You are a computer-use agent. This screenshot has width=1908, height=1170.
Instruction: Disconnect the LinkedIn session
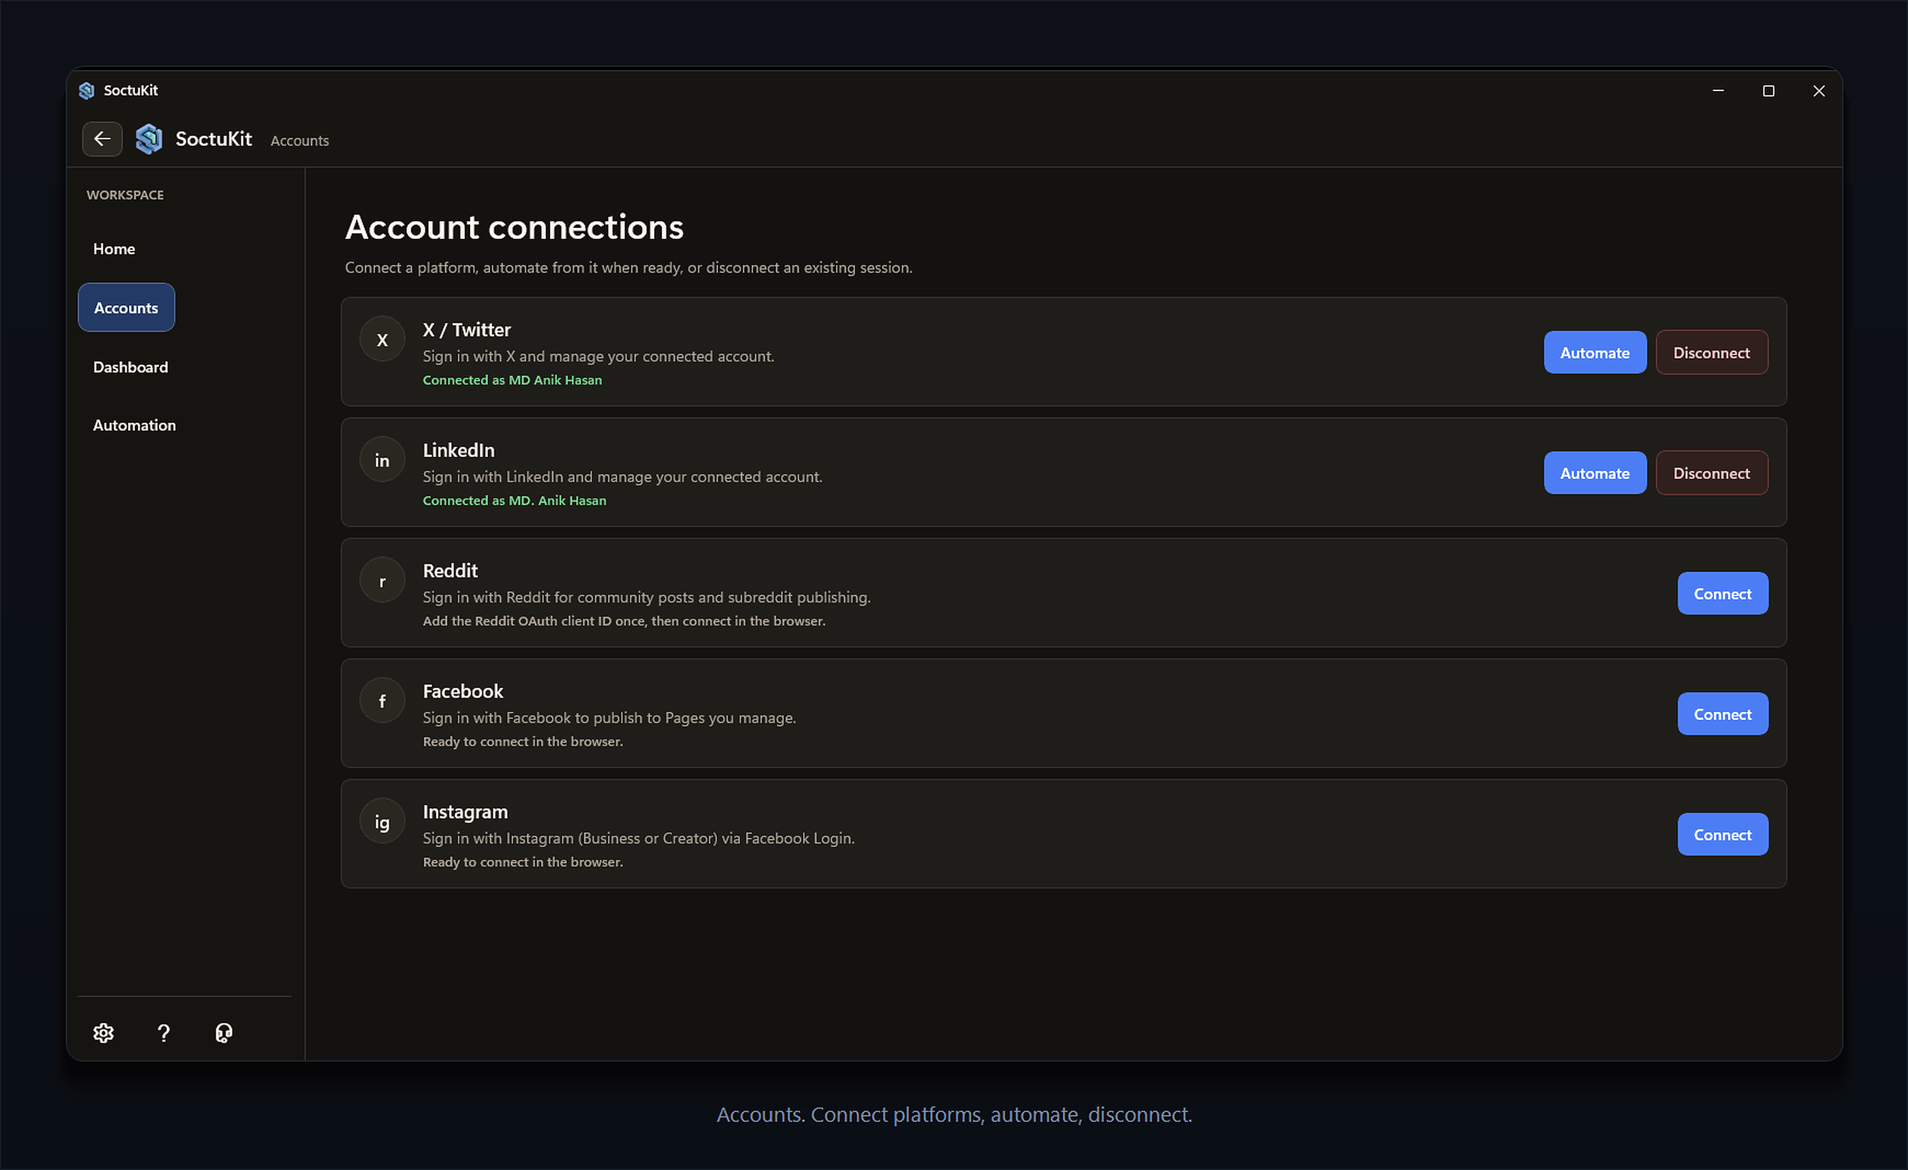click(1711, 473)
